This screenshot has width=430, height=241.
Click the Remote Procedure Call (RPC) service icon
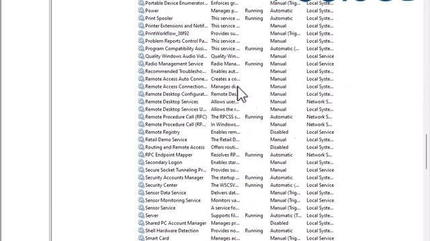[x=141, y=117]
